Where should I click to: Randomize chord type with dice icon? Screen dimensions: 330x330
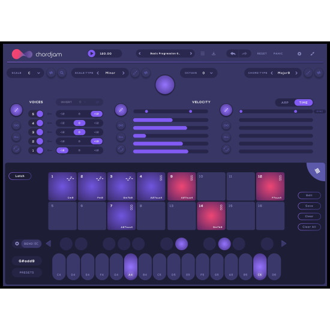(x=308, y=73)
